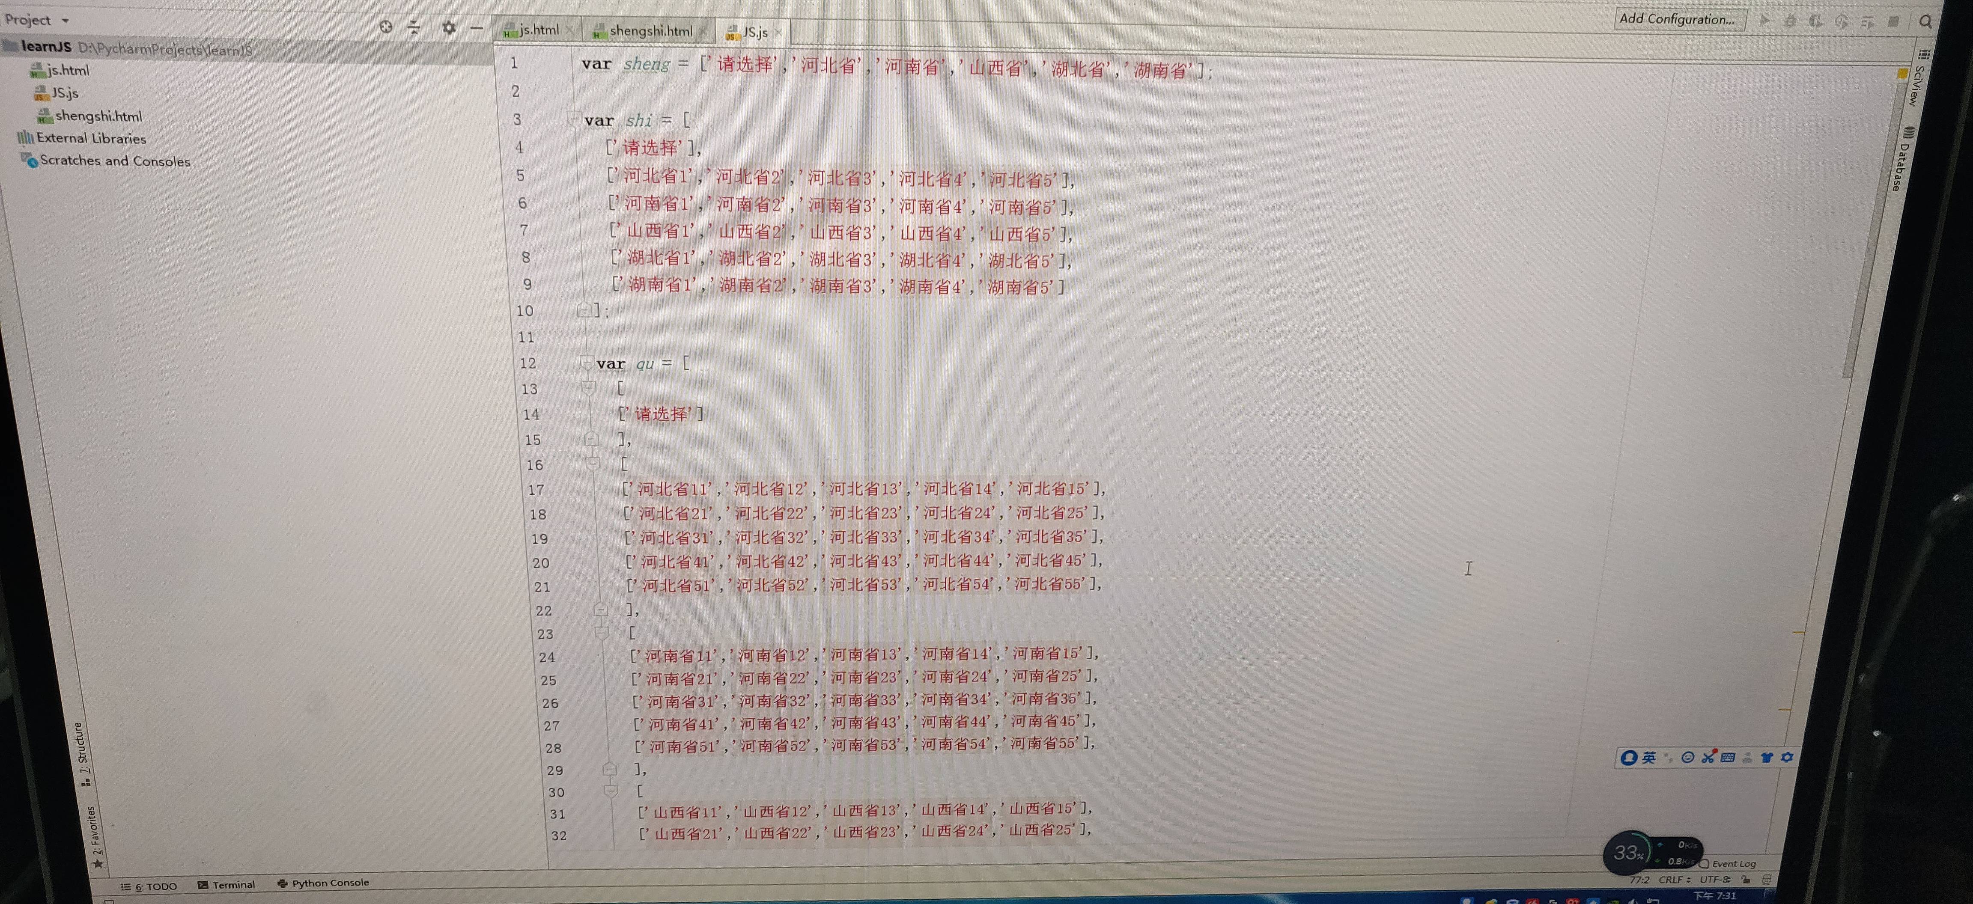Switch to the shengshi.html tab
Viewport: 1973px width, 904px height.
pos(650,31)
